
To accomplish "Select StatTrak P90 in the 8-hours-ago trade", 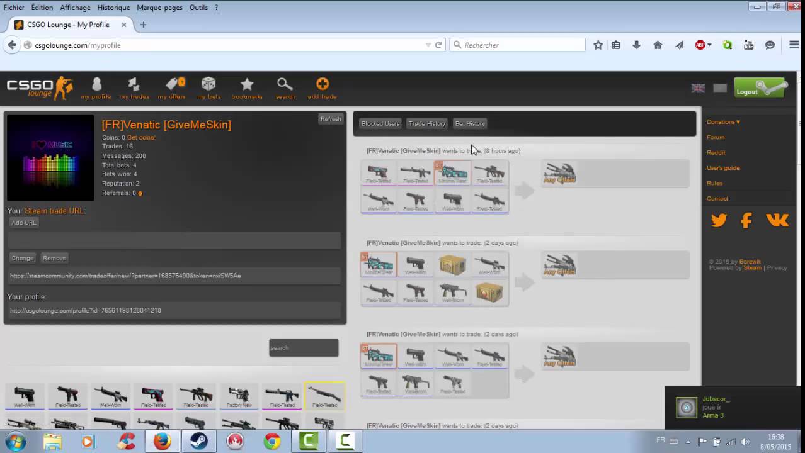I will pos(452,172).
